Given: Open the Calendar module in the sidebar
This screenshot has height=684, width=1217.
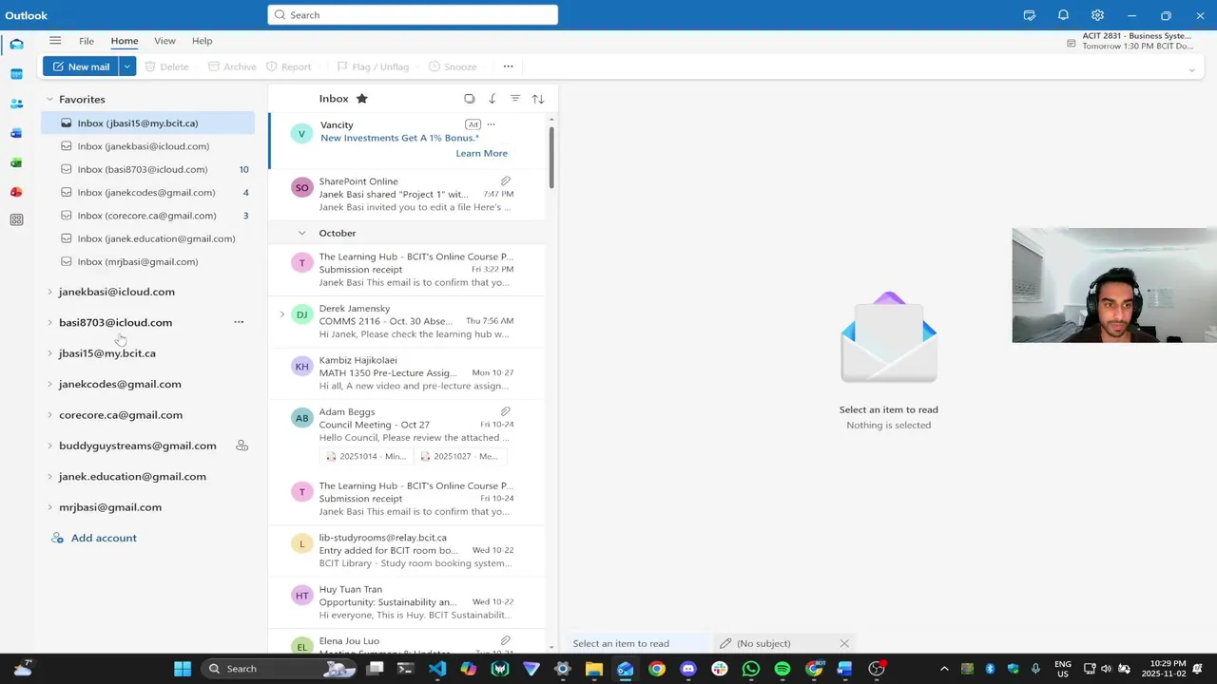Looking at the screenshot, I should pos(16,74).
